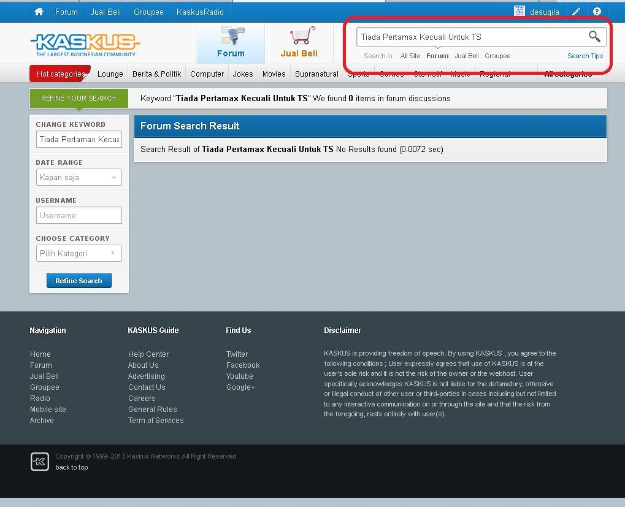Open Mobile site footer link

pos(48,409)
